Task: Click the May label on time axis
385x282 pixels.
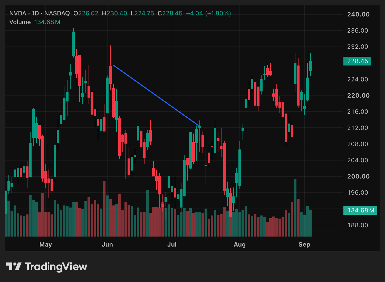Action: coord(46,245)
